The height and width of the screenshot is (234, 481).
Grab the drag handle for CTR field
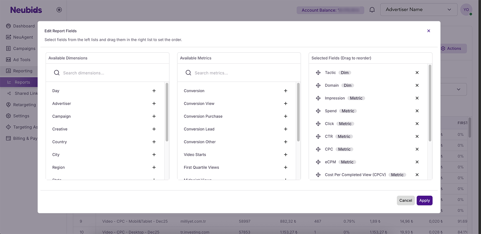pyautogui.click(x=318, y=137)
